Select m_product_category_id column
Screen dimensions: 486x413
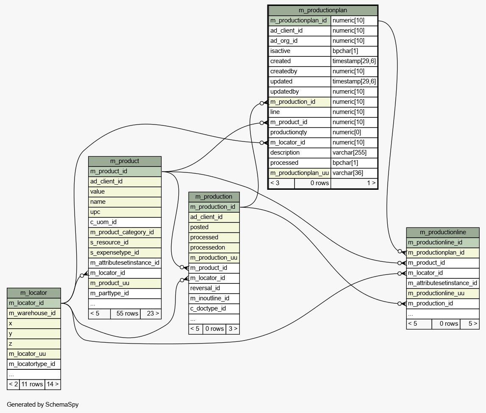click(125, 233)
